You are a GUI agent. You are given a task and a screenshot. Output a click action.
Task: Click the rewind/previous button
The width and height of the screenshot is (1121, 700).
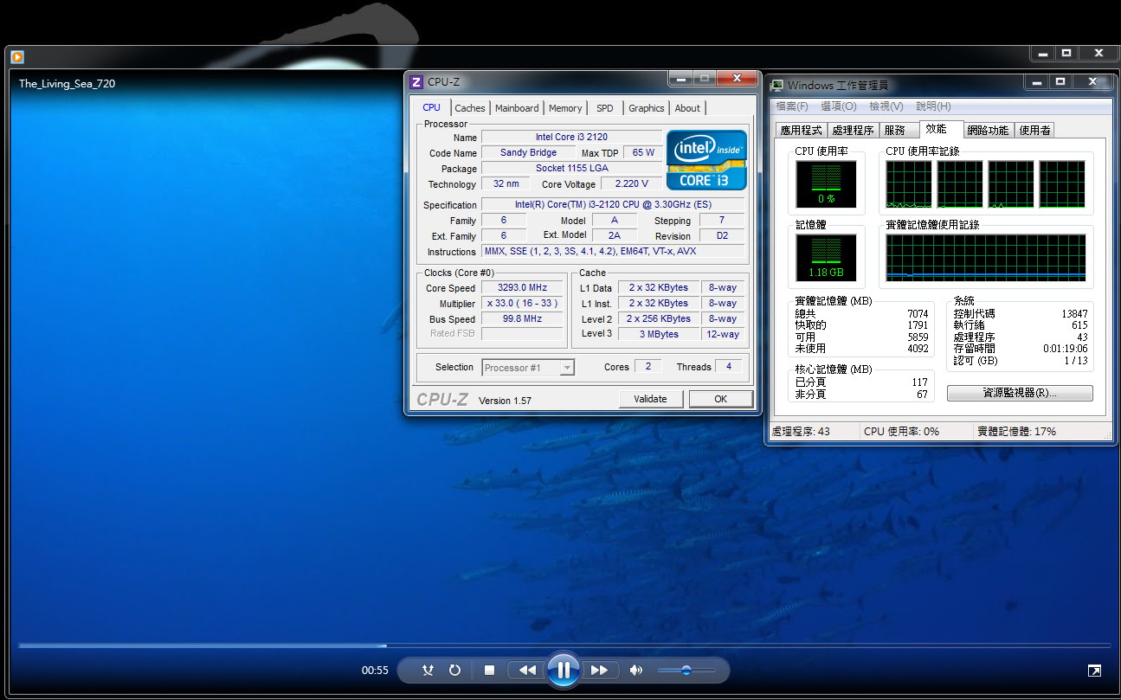pyautogui.click(x=526, y=671)
